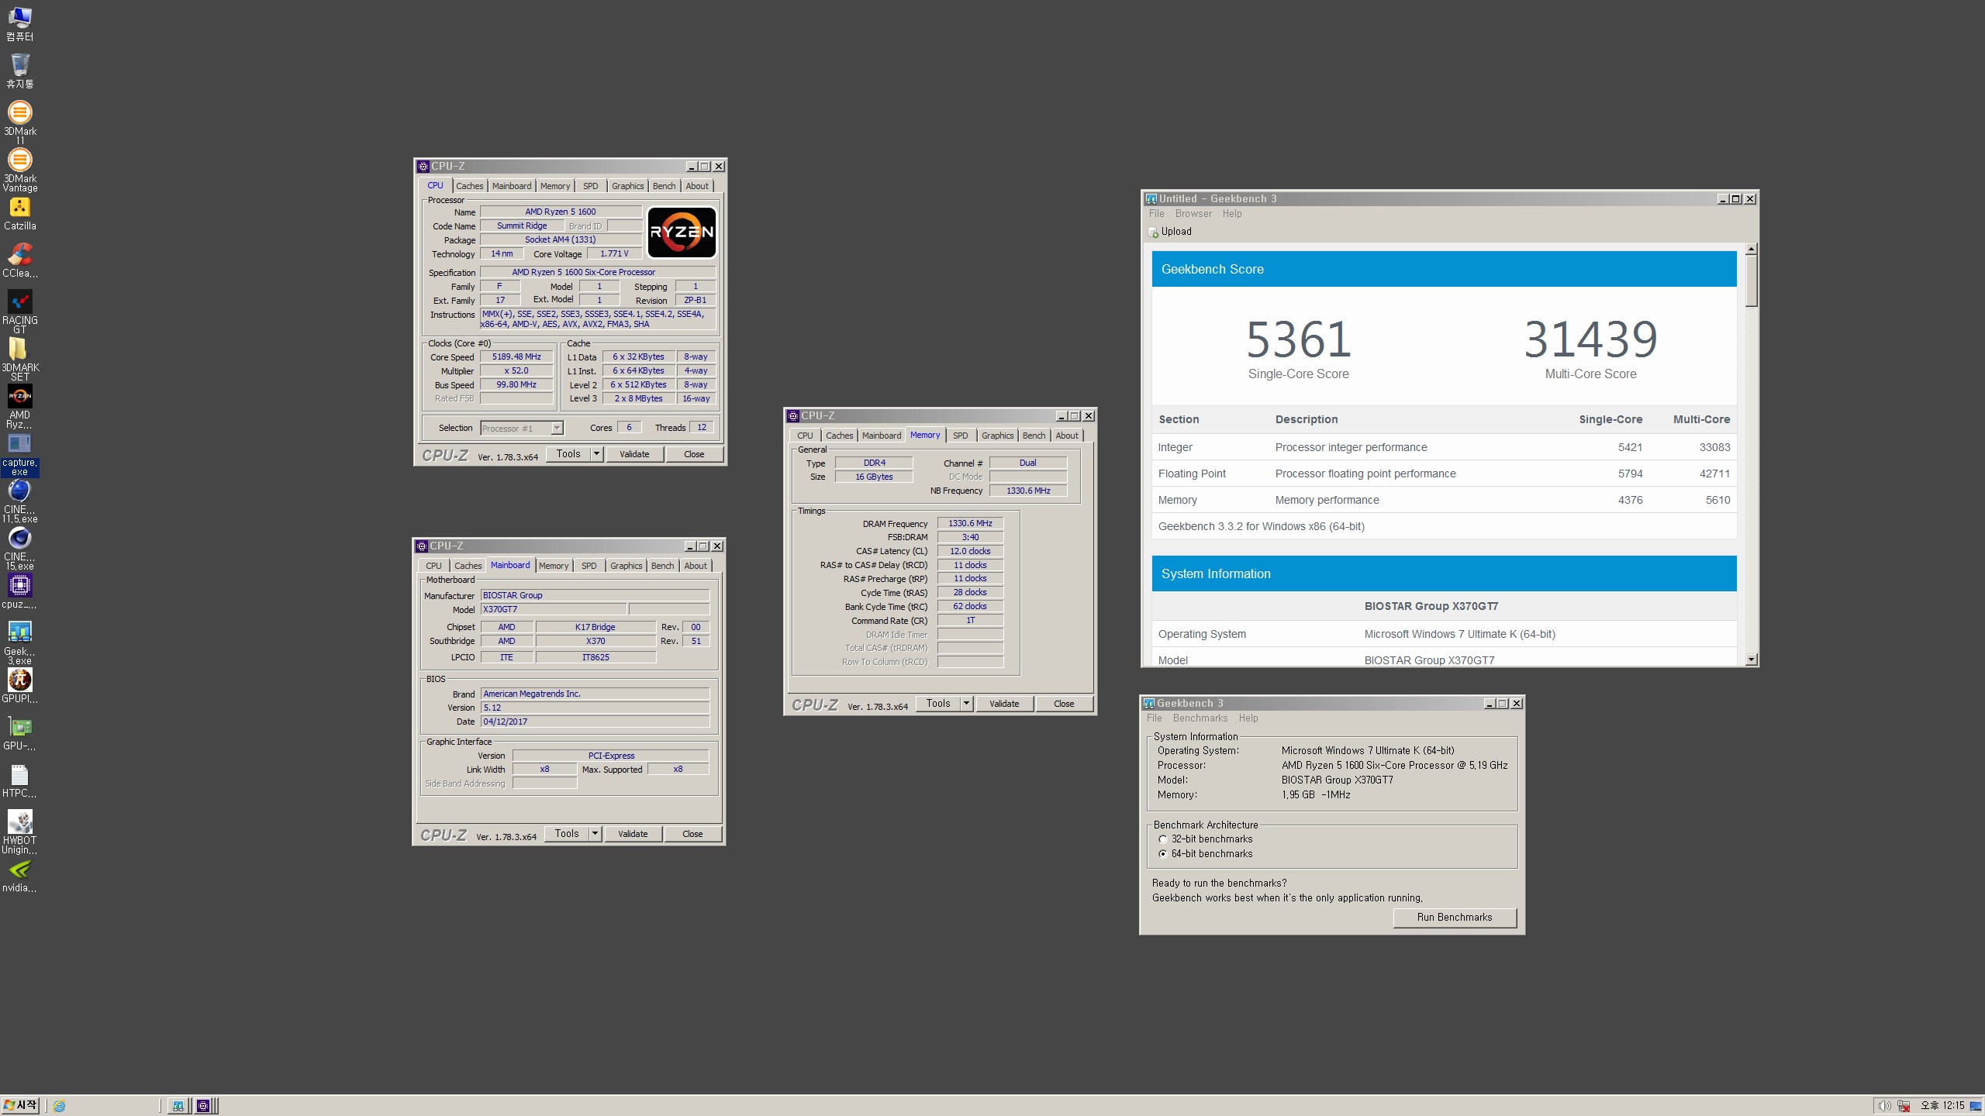Open Help menu in Geekbench 3 launcher
The height and width of the screenshot is (1116, 1985).
[1248, 718]
